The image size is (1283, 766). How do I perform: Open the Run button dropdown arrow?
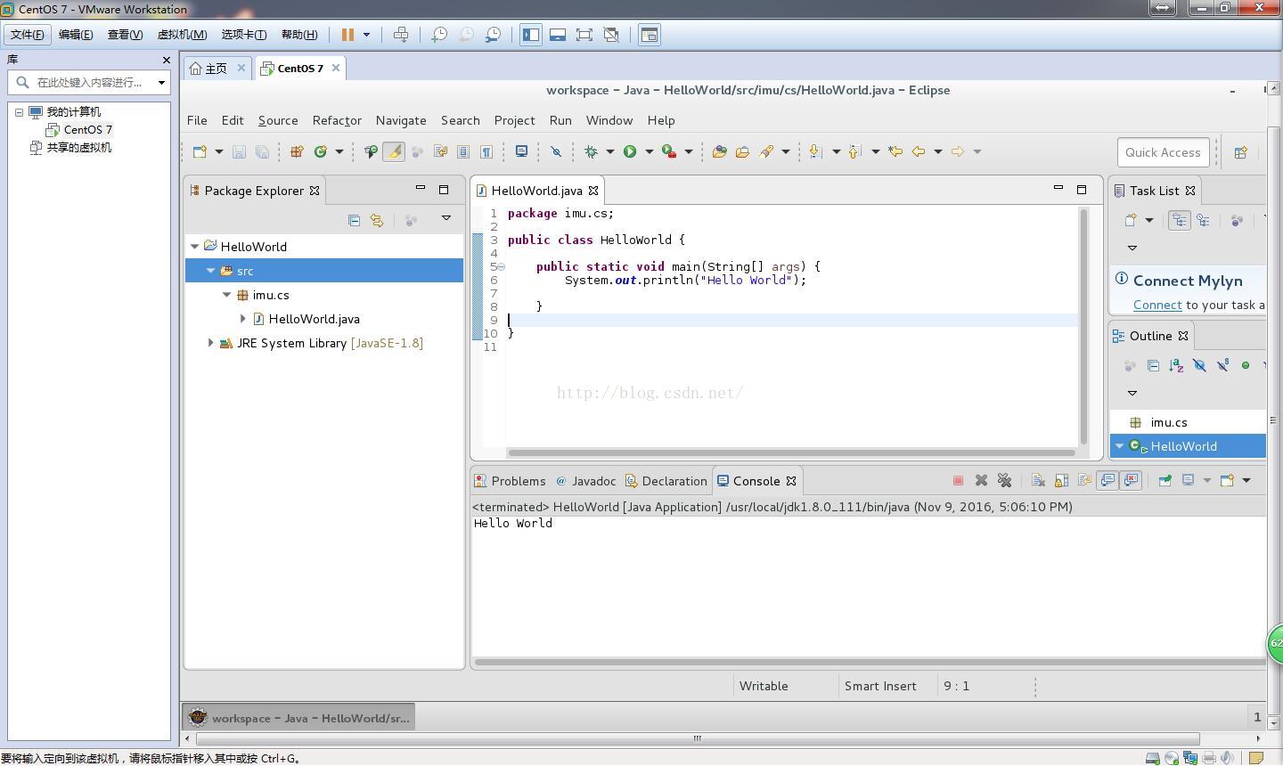[649, 151]
